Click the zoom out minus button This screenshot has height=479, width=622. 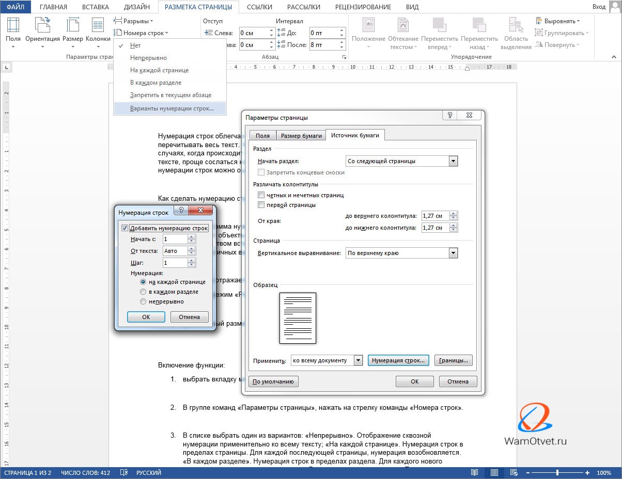point(527,473)
